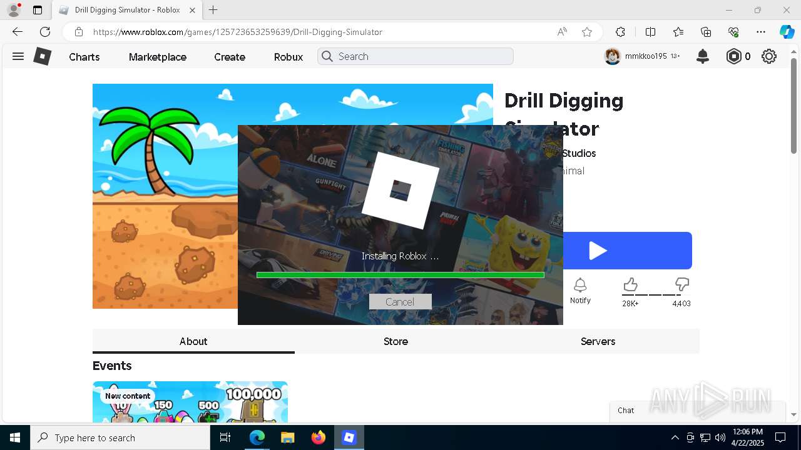Viewport: 801px width, 450px height.
Task: Open the Edge profile icon
Action: pos(14,10)
